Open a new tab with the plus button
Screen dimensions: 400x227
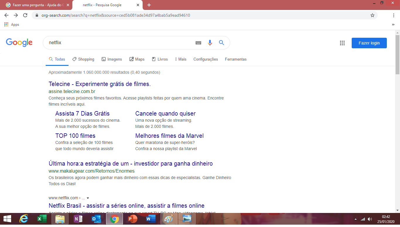[149, 5]
